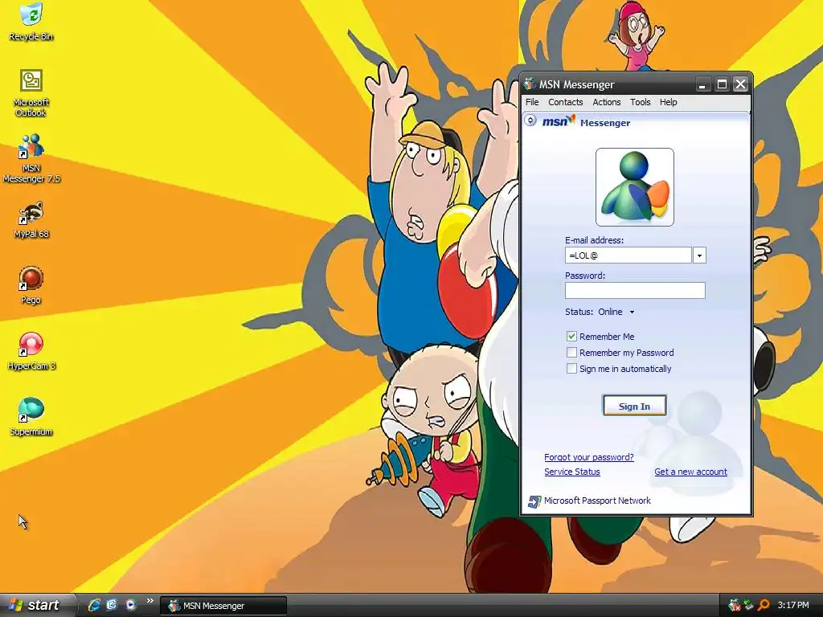Viewport: 823px width, 617px height.
Task: Select the Microsoft Outlook desktop icon
Action: [x=31, y=93]
